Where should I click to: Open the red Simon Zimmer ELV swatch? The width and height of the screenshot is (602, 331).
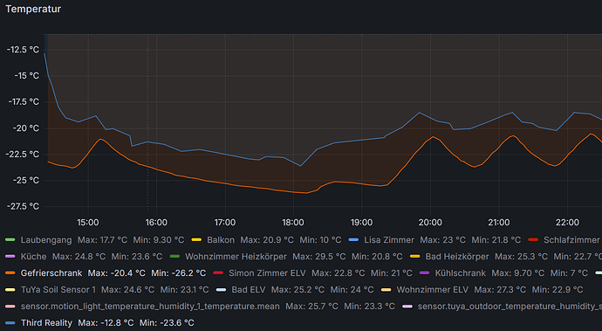(218, 273)
